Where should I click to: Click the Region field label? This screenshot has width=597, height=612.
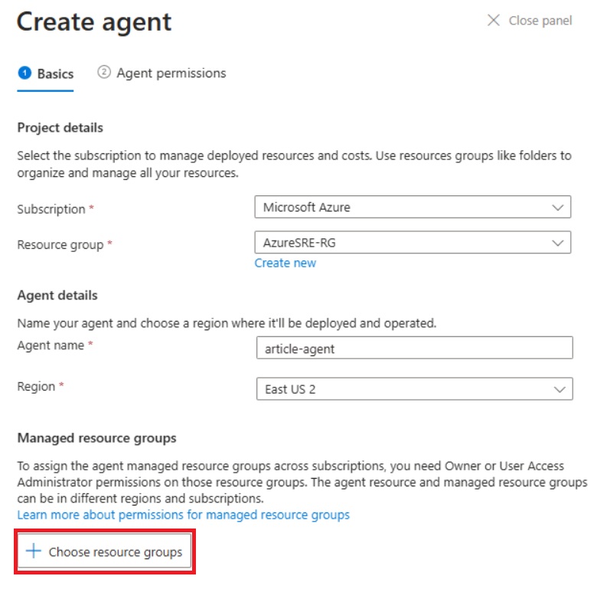36,387
